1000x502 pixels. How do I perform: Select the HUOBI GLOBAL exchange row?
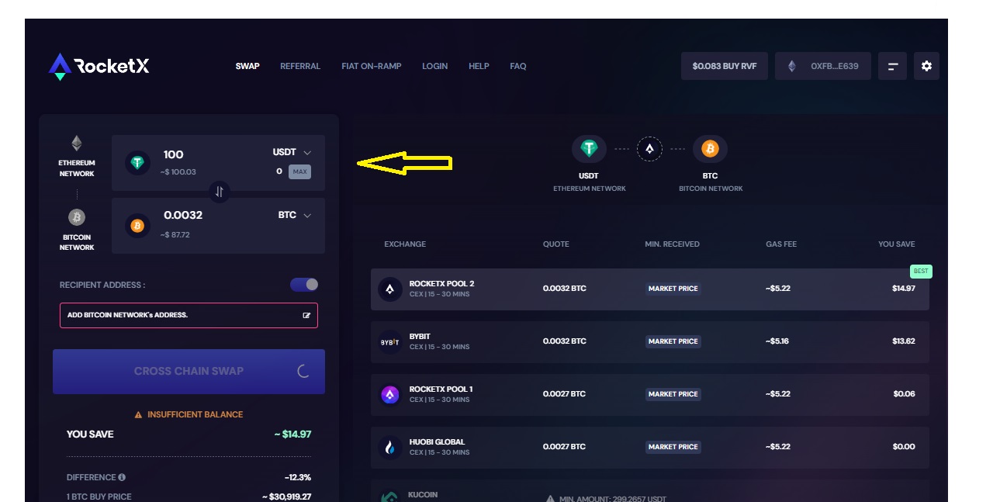click(x=649, y=448)
